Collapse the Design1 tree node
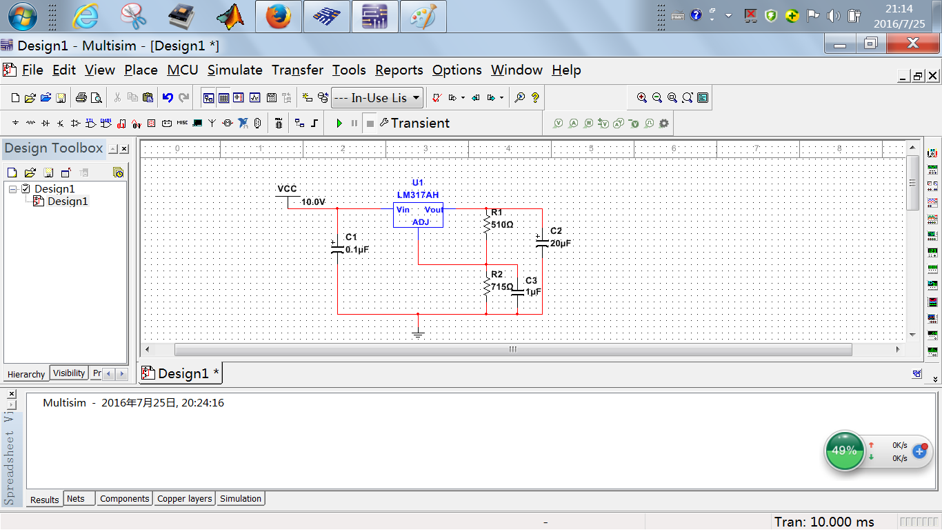This screenshot has width=942, height=530. pos(13,189)
